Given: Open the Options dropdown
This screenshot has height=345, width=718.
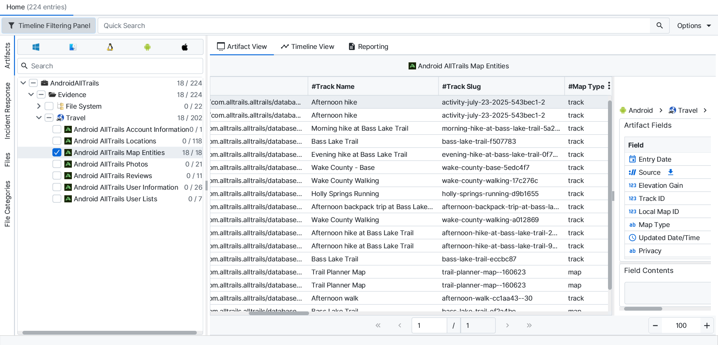Looking at the screenshot, I should point(693,25).
